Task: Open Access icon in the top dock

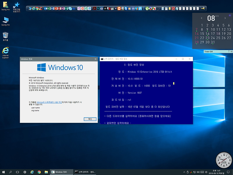Action: (60, 8)
